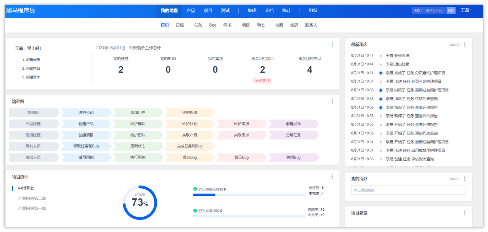The height and width of the screenshot is (232, 488).
Task: Open the 日程 sub-navigation tab
Action: click(180, 25)
